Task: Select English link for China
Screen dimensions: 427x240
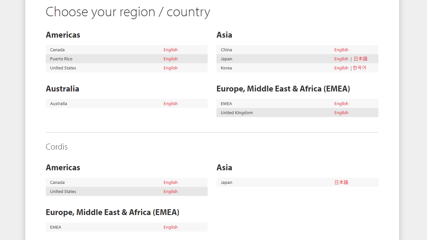Action: (341, 50)
